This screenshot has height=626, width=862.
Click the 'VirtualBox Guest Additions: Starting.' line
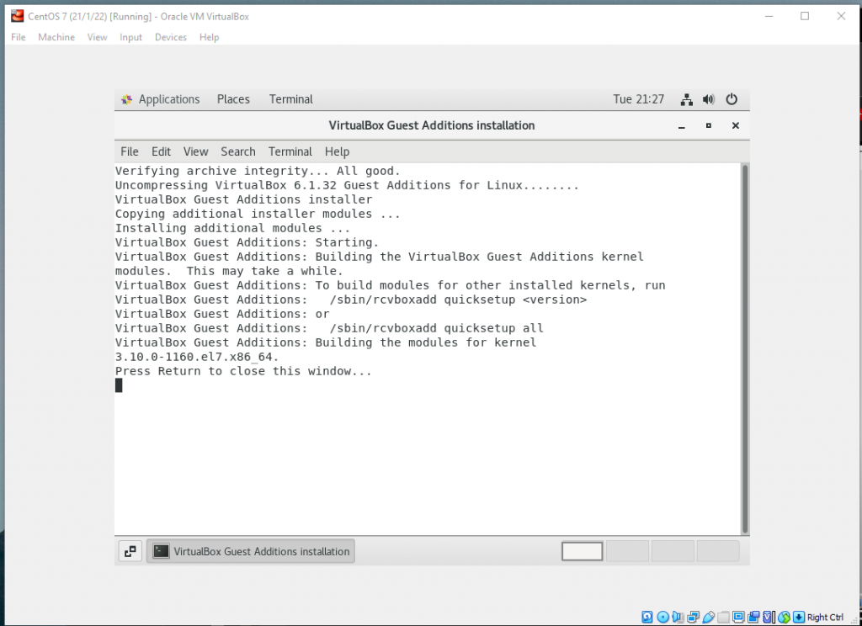point(247,242)
